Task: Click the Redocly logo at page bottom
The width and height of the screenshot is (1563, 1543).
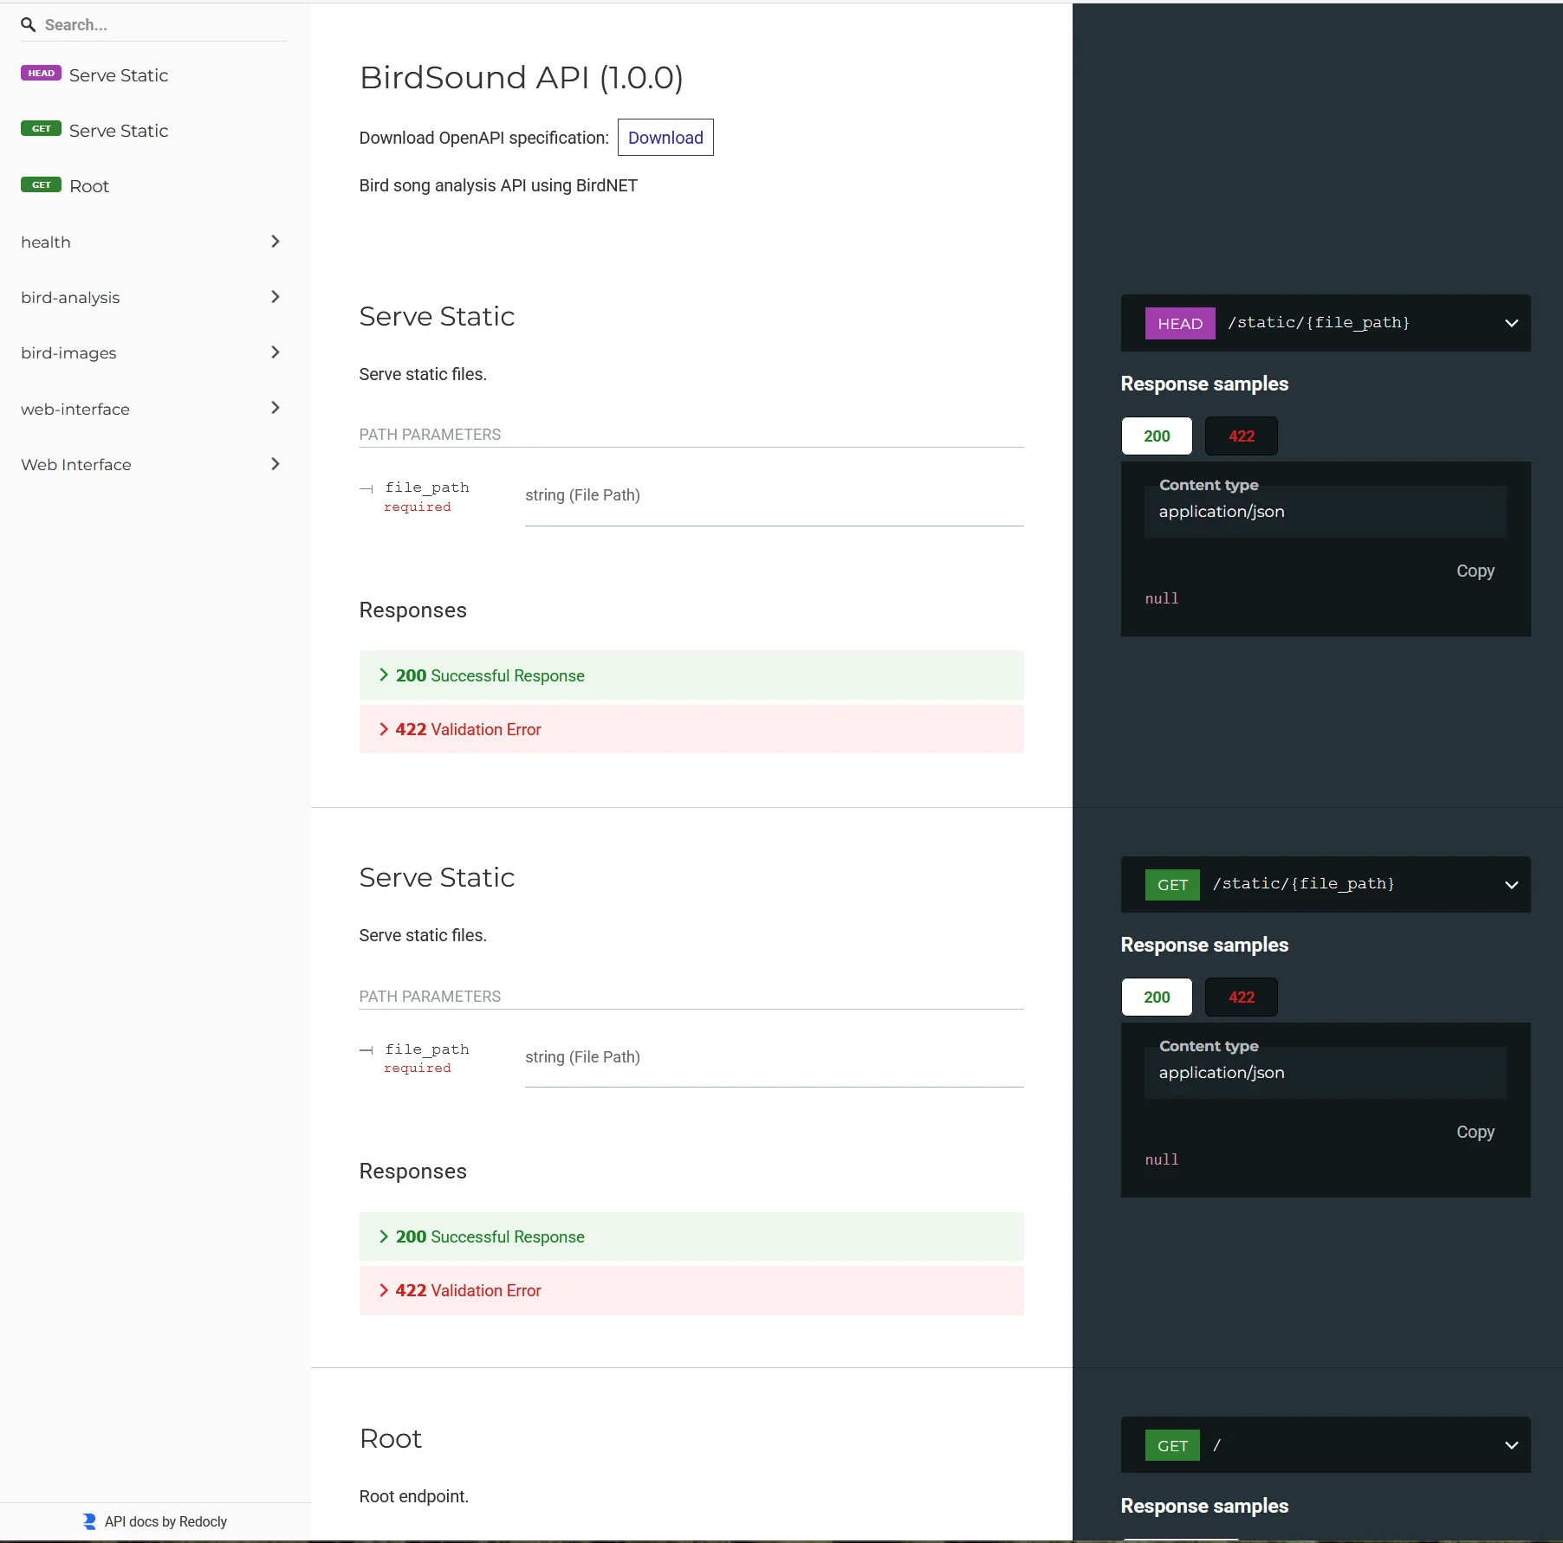Action: 88,1520
